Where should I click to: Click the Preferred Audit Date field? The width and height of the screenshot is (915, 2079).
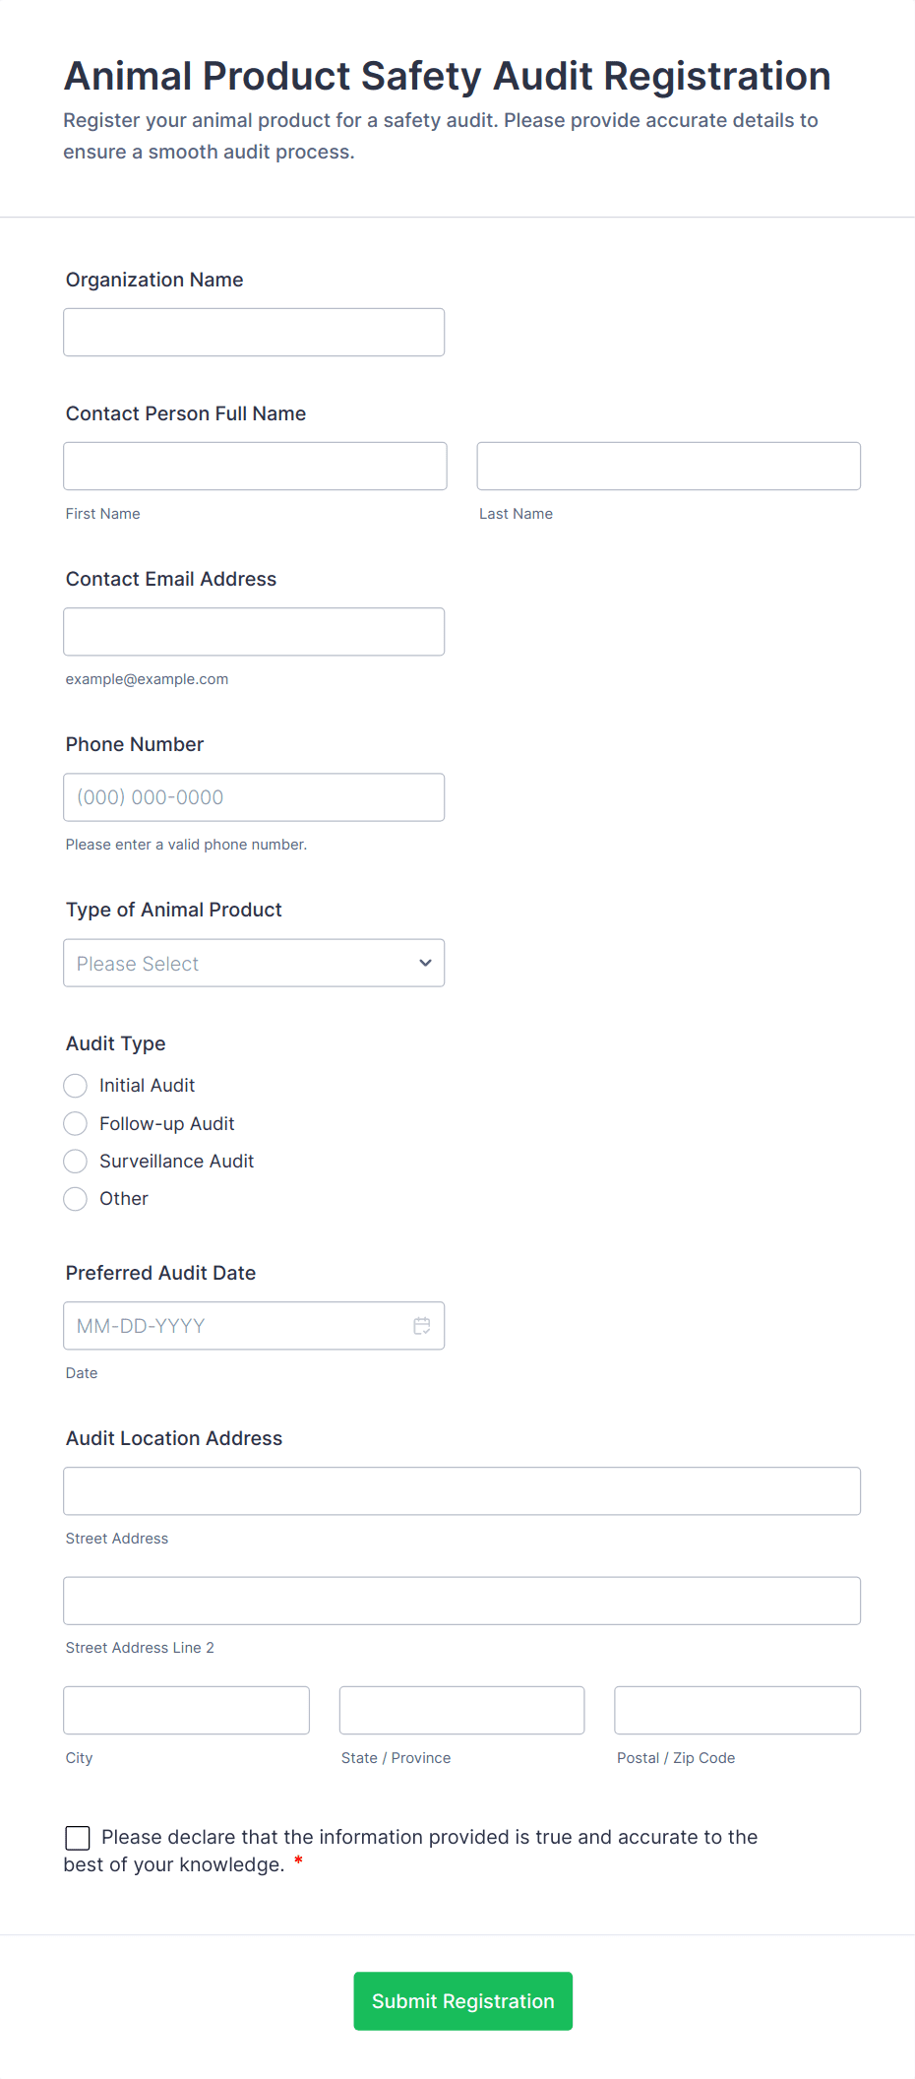tap(236, 1326)
